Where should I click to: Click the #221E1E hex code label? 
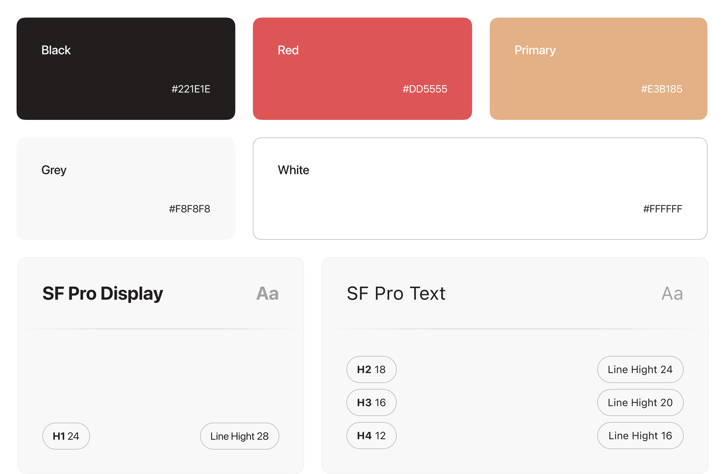tap(191, 89)
